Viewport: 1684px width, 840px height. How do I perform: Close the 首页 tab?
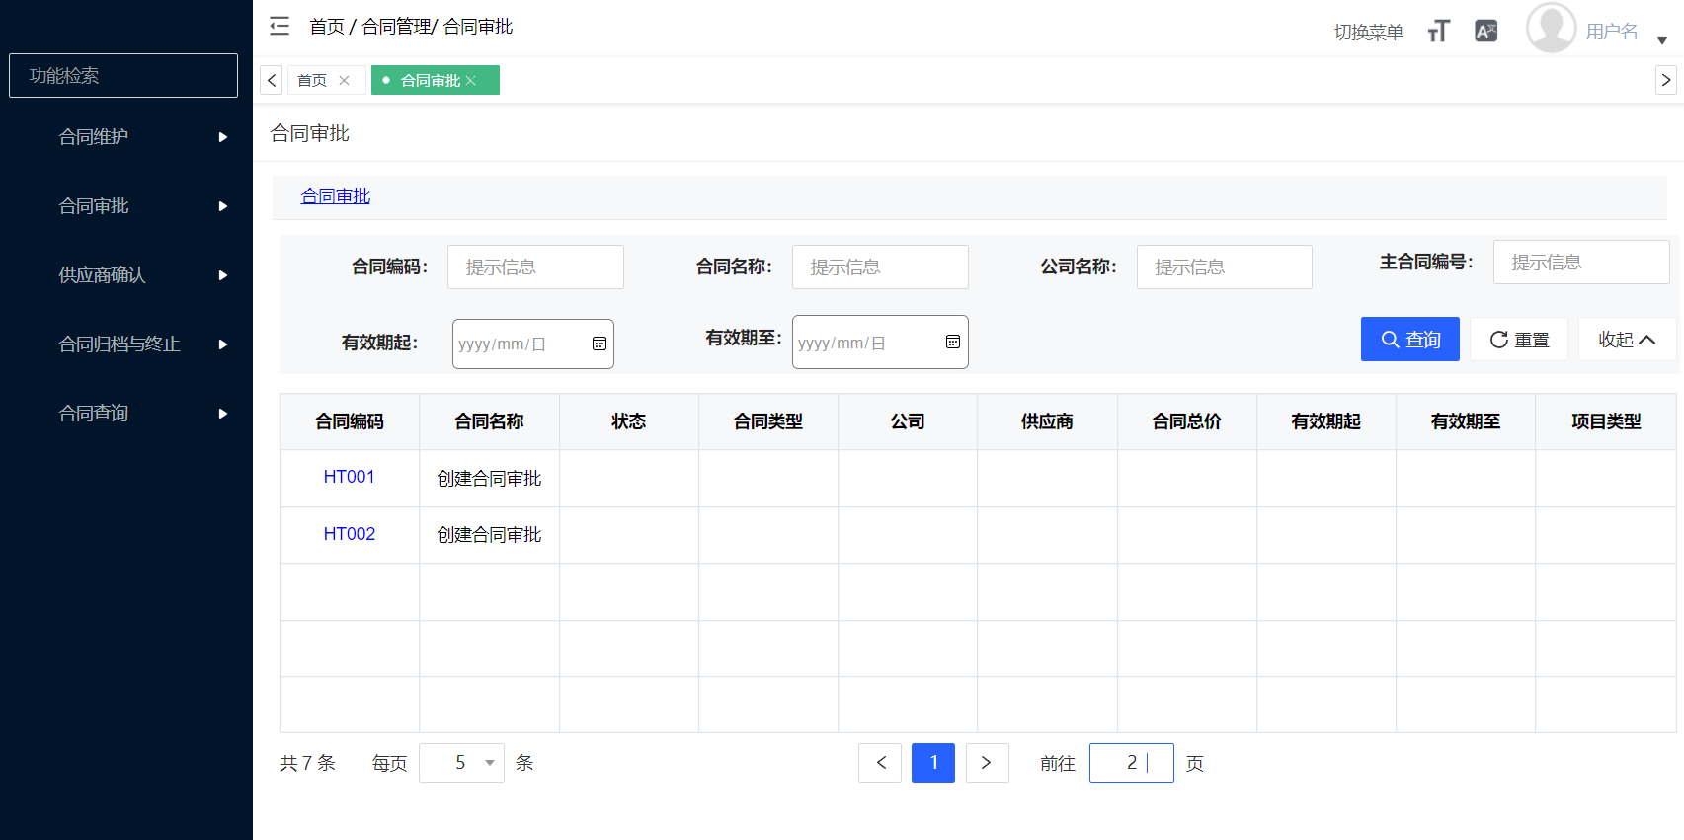coord(344,80)
